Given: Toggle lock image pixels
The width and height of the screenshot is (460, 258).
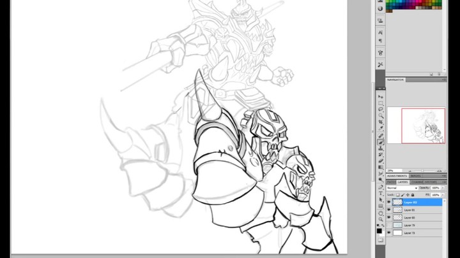Looking at the screenshot, I should tap(402, 195).
